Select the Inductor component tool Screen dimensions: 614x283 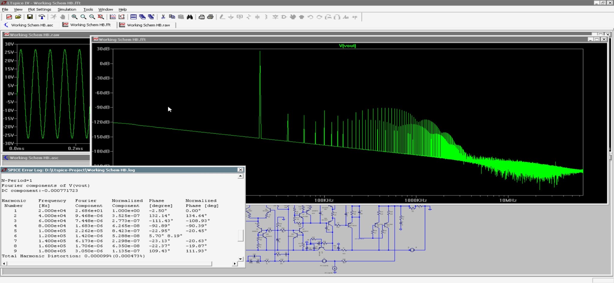pyautogui.click(x=266, y=17)
